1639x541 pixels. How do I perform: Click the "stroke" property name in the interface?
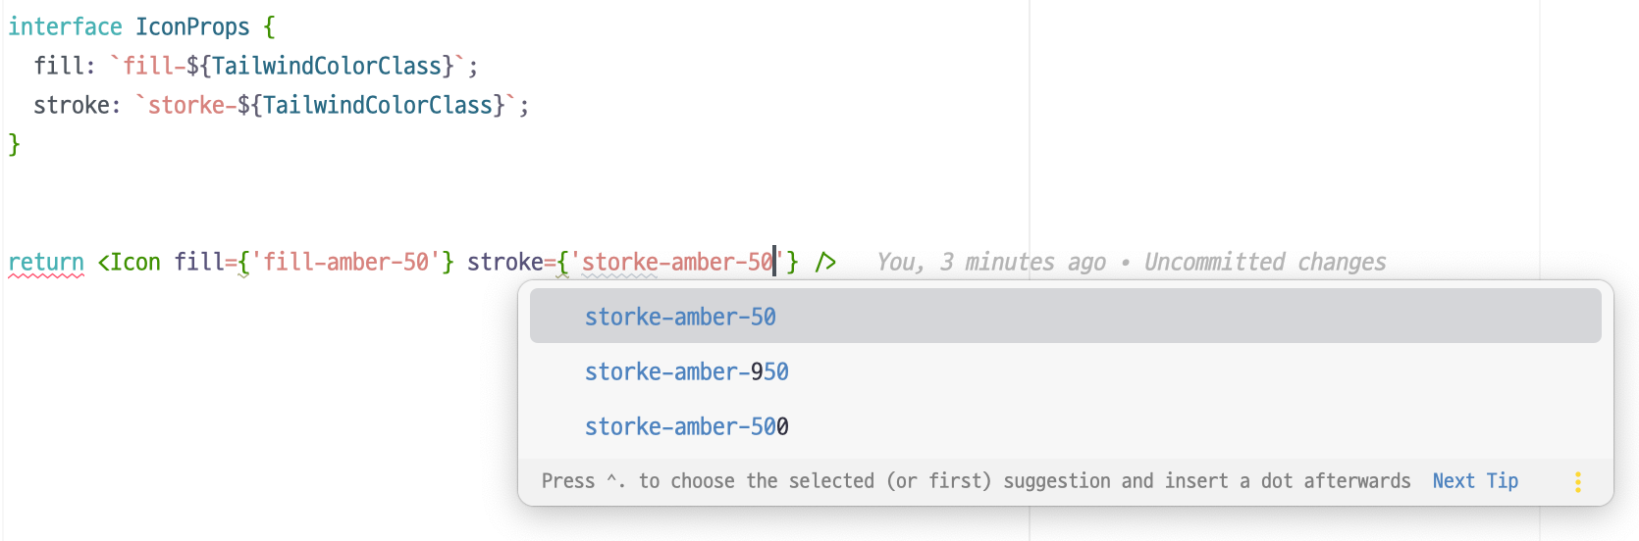point(72,105)
